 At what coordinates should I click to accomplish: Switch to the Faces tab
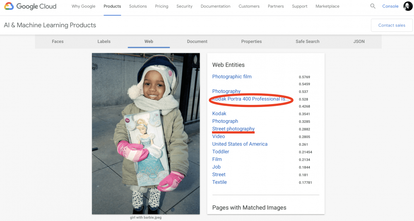point(58,41)
